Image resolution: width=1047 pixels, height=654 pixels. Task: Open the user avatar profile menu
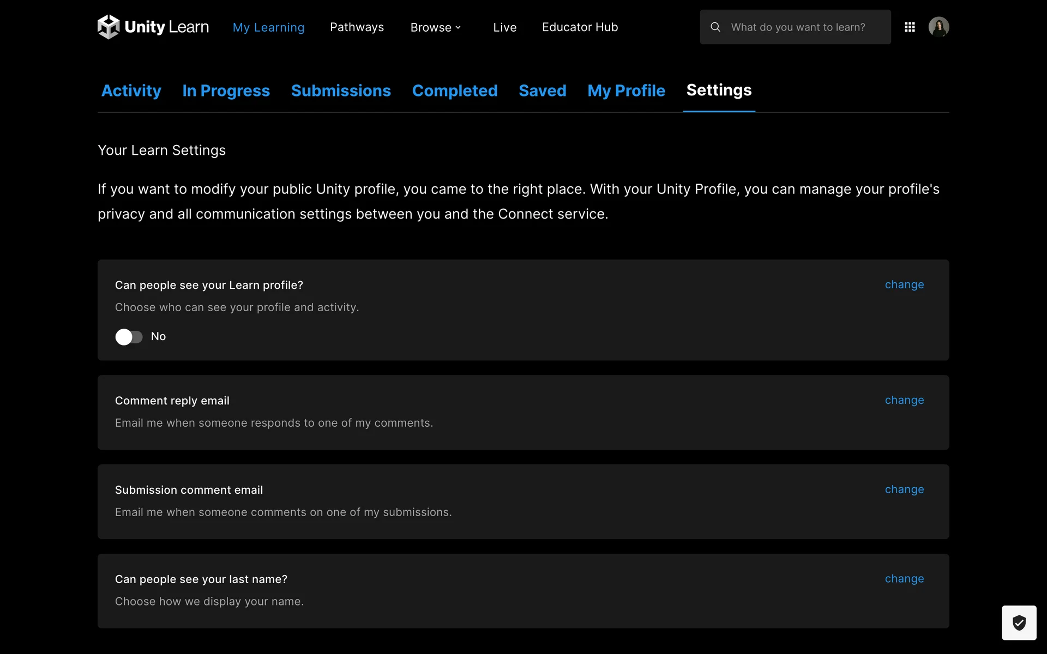pos(938,27)
